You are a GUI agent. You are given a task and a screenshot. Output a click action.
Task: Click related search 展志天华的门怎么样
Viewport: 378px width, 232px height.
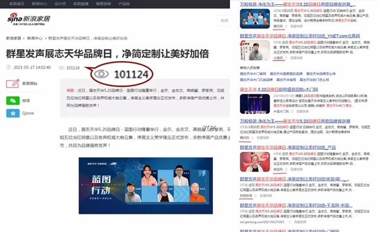click(314, 80)
